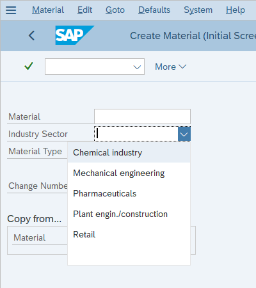
Task: Click the Material number input field
Action: tap(142, 116)
